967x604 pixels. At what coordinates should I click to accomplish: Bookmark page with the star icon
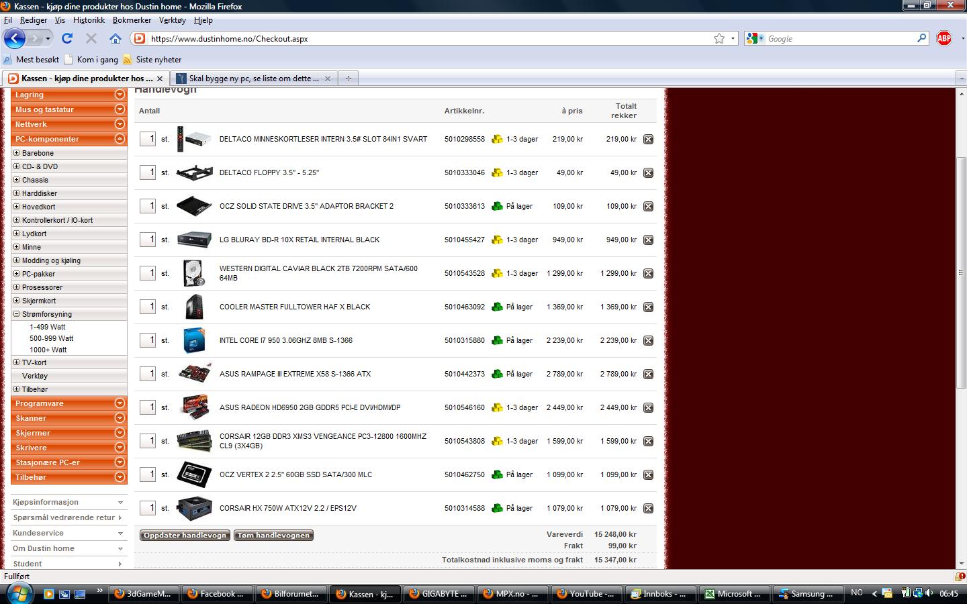tap(719, 38)
